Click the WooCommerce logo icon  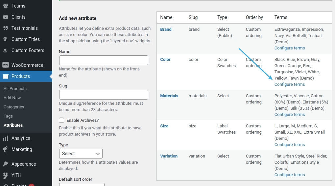point(5,65)
